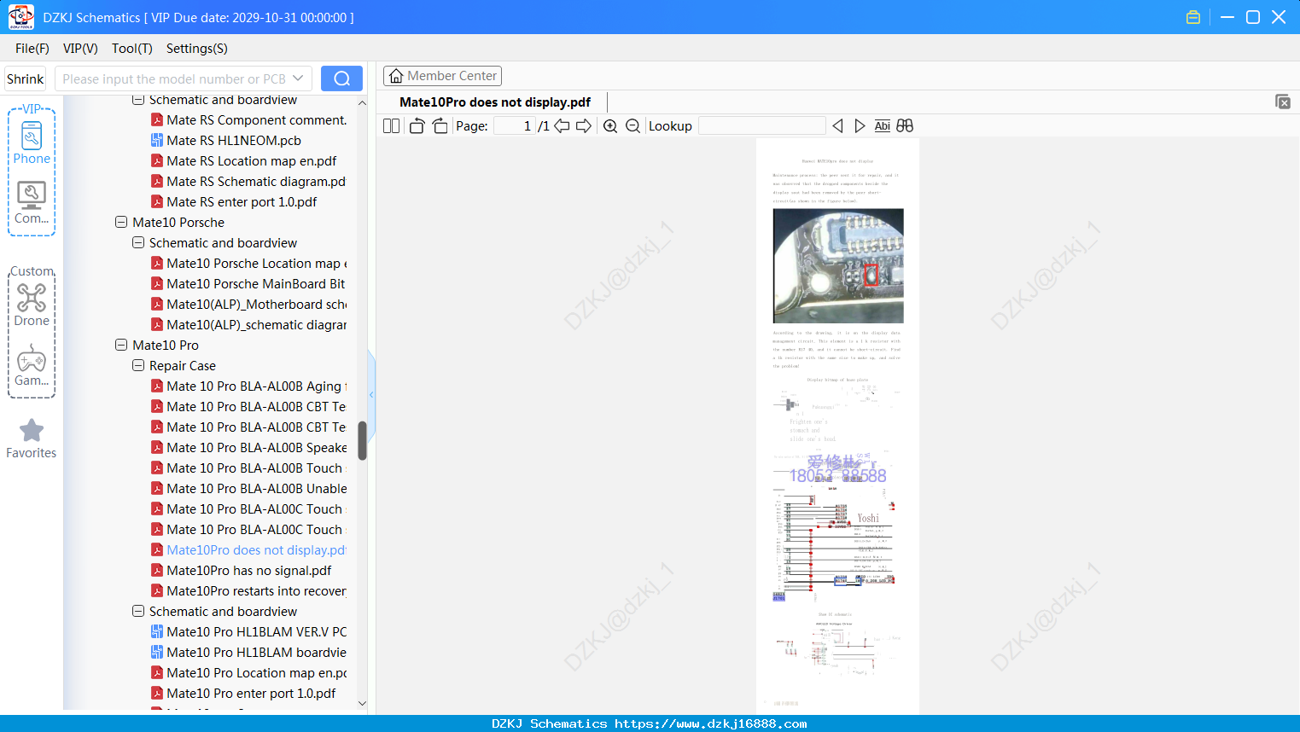Collapse the Mate10 Porsche node

[121, 223]
